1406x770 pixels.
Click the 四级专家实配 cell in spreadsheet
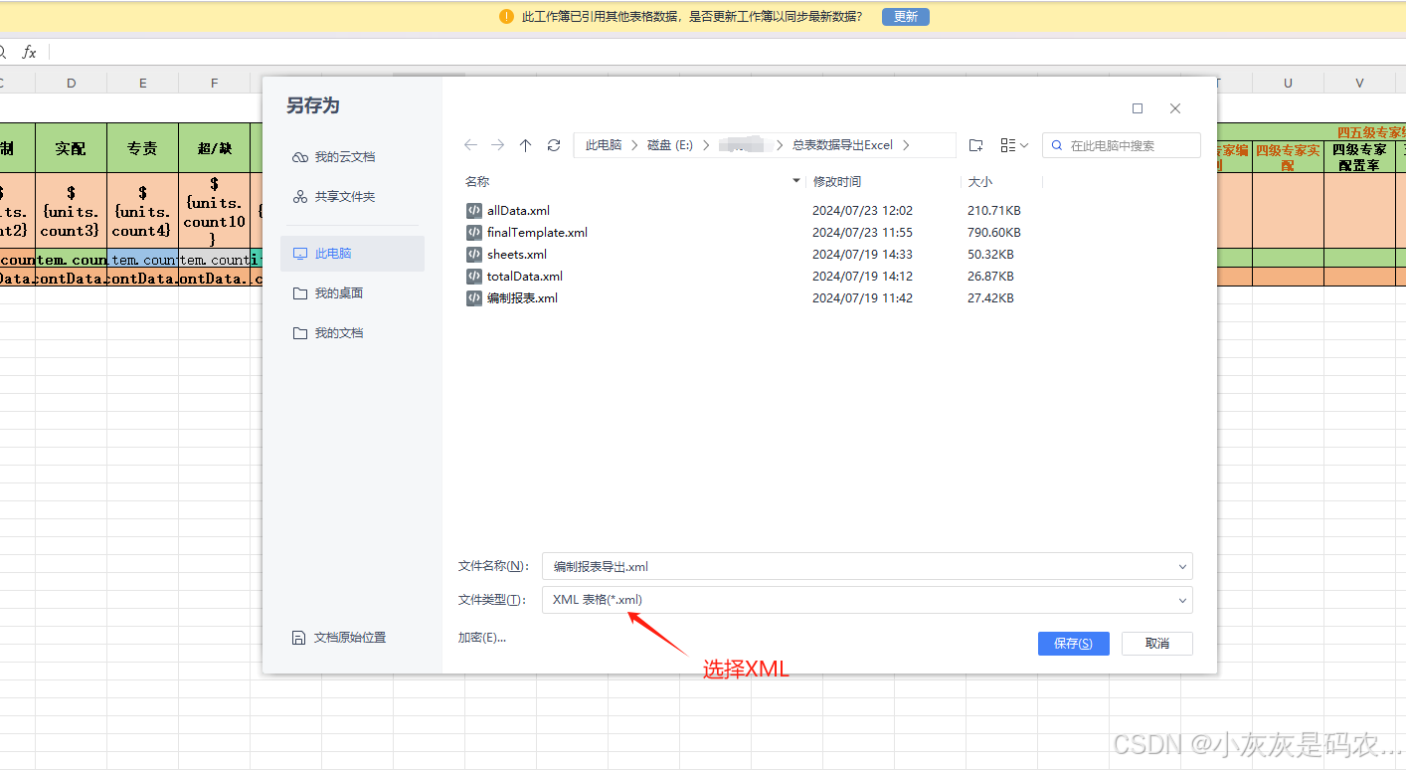pyautogui.click(x=1288, y=157)
